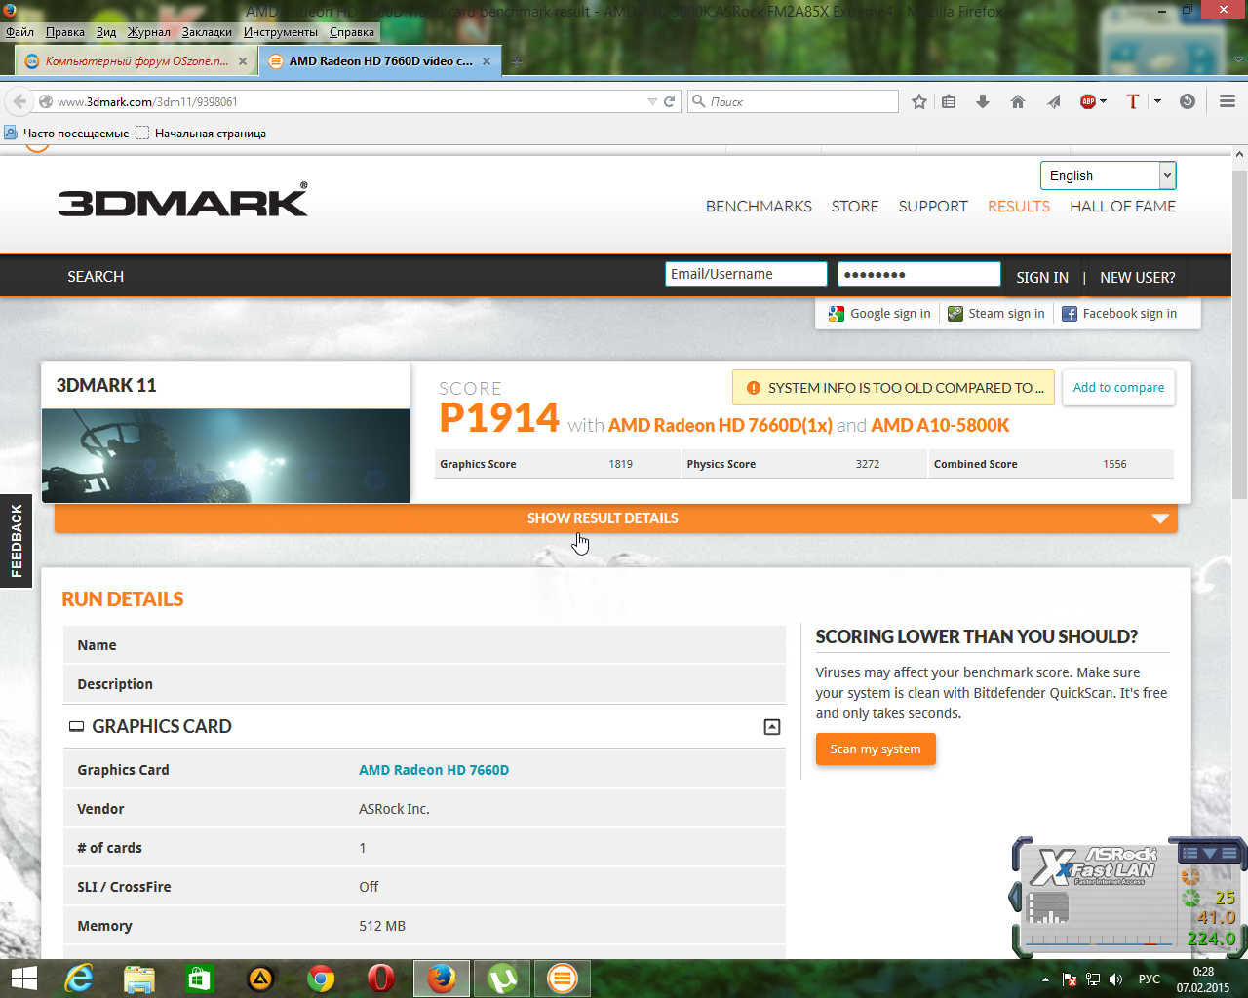This screenshot has height=998, width=1248.
Task: Click the SIGN IN button
Action: (1042, 277)
